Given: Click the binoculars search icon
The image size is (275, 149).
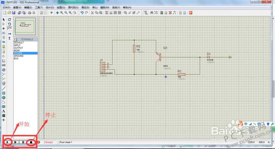Looking at the screenshot, I should [151, 13].
